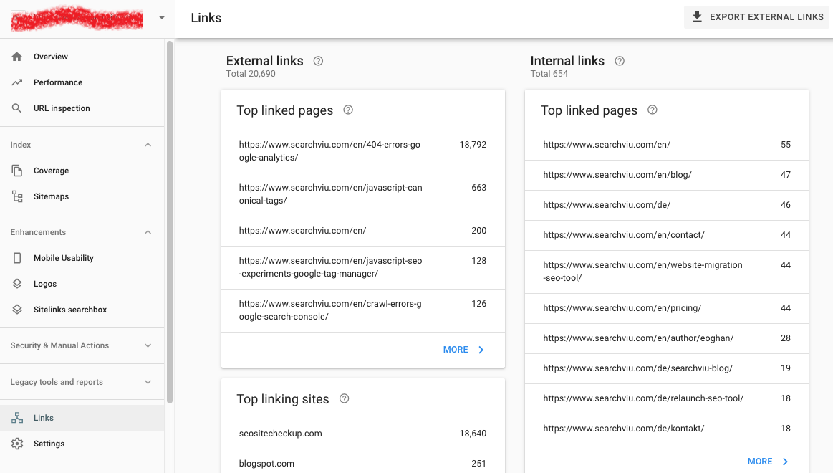
Task: Click the Sitemaps tree icon
Action: coord(17,196)
